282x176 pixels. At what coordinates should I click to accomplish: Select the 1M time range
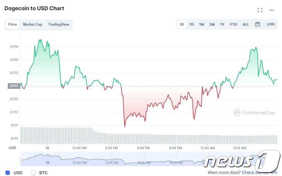point(201,24)
